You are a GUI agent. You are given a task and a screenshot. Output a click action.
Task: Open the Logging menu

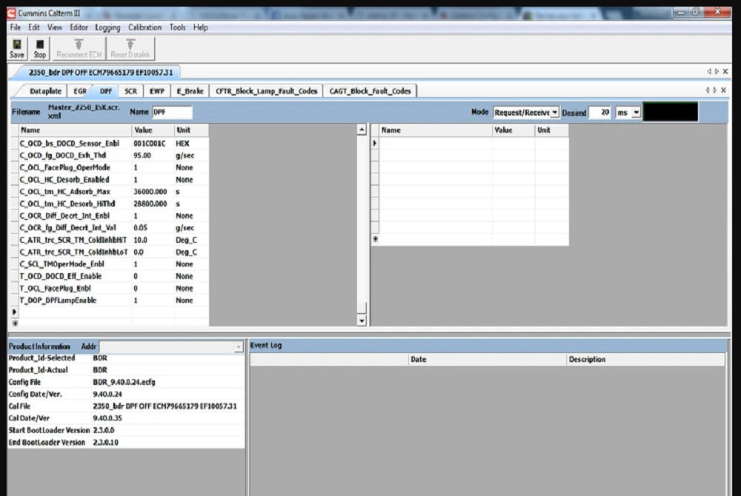(x=107, y=27)
